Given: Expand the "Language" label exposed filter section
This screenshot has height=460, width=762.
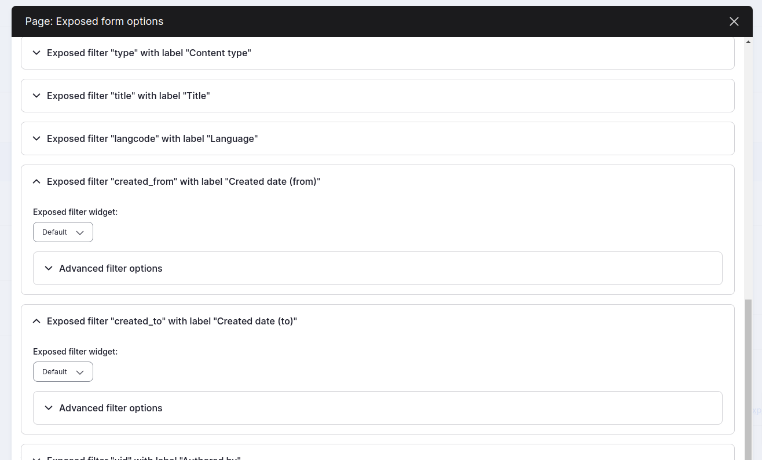Looking at the screenshot, I should pos(152,138).
